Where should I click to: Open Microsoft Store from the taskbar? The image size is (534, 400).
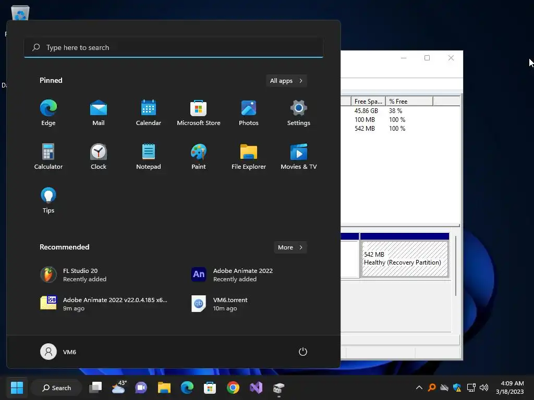pos(210,387)
